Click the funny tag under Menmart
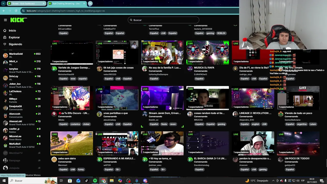This screenshot has height=184, width=327. coord(81,169)
